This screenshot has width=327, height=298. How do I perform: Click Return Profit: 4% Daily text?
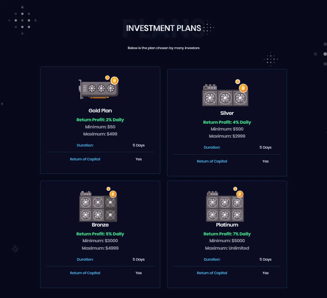click(x=227, y=122)
